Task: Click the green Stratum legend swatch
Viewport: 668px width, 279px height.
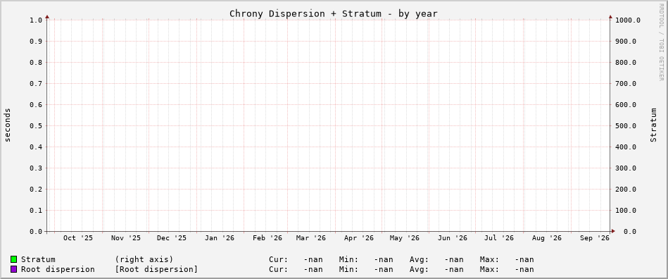Action: click(13, 259)
